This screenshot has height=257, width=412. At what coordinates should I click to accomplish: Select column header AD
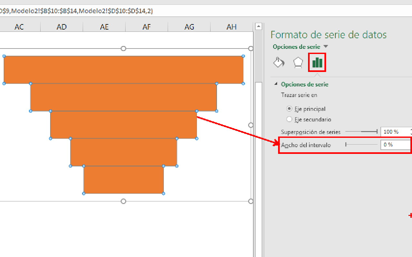pos(61,27)
